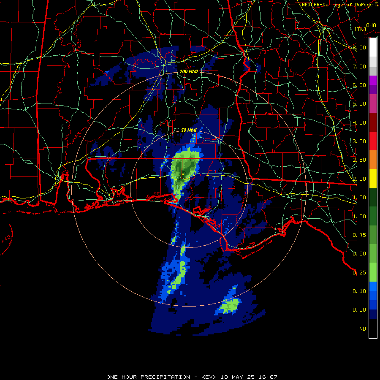Click the 0.50 legend value
Screen dimensions: 380x380
[359, 254]
